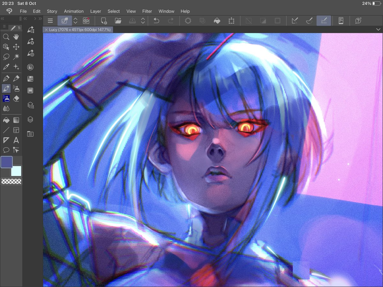Select the sparkle tool beside the eyedropper
Screen dimensions: 383x287
[16, 67]
